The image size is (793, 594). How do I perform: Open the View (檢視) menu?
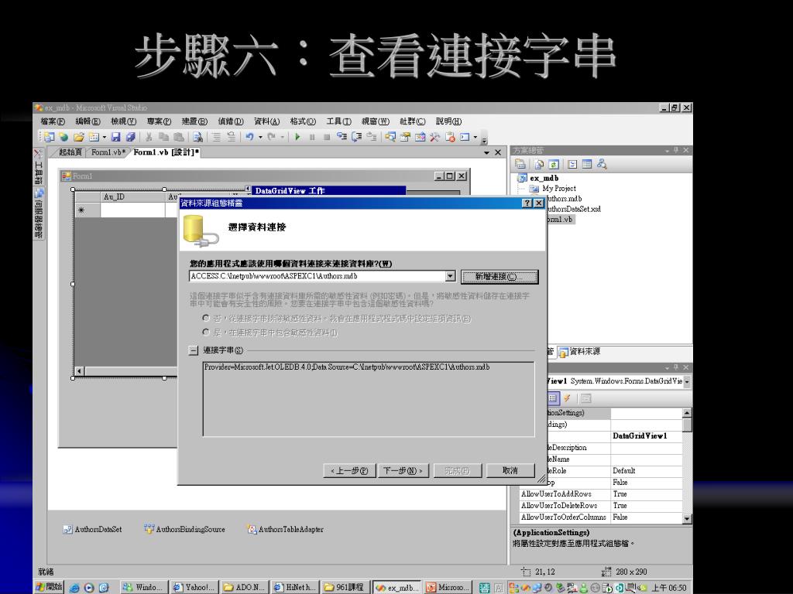[123, 121]
